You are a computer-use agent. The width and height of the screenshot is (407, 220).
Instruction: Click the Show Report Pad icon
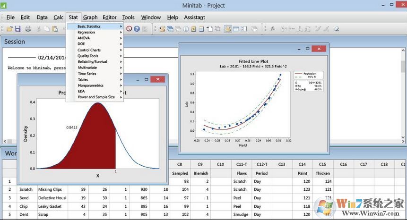click(x=201, y=29)
